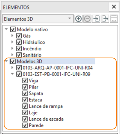Click the add (plus) element icon
This screenshot has height=134, width=120.
tap(78, 19)
